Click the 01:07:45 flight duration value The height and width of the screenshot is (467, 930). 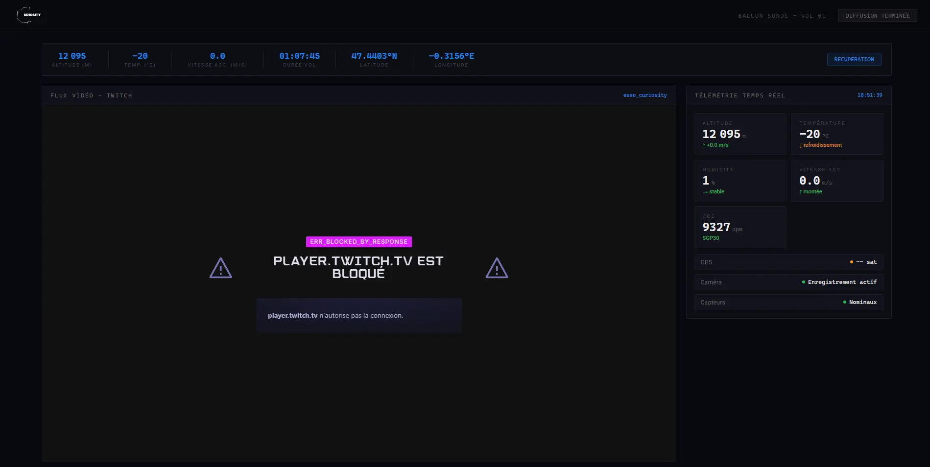tap(300, 56)
